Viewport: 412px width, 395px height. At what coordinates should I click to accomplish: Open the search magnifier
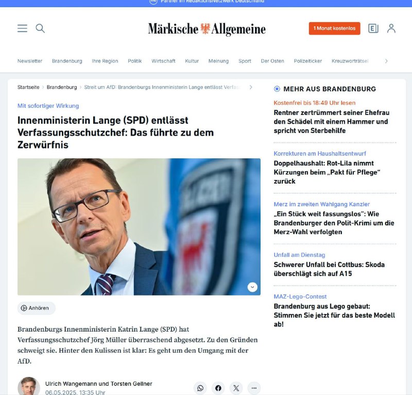40,28
